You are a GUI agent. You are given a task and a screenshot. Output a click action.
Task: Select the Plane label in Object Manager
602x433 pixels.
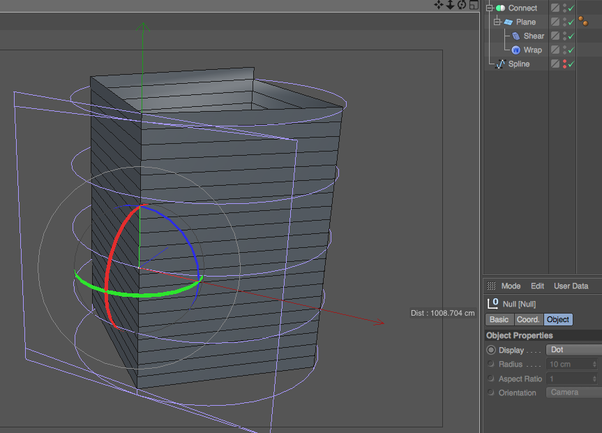(x=525, y=22)
